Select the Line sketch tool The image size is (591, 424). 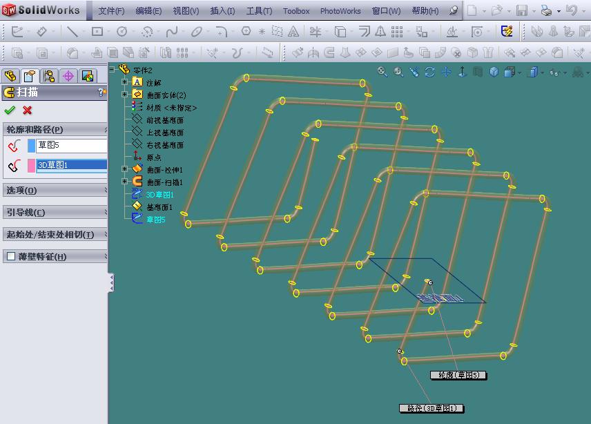[x=72, y=32]
